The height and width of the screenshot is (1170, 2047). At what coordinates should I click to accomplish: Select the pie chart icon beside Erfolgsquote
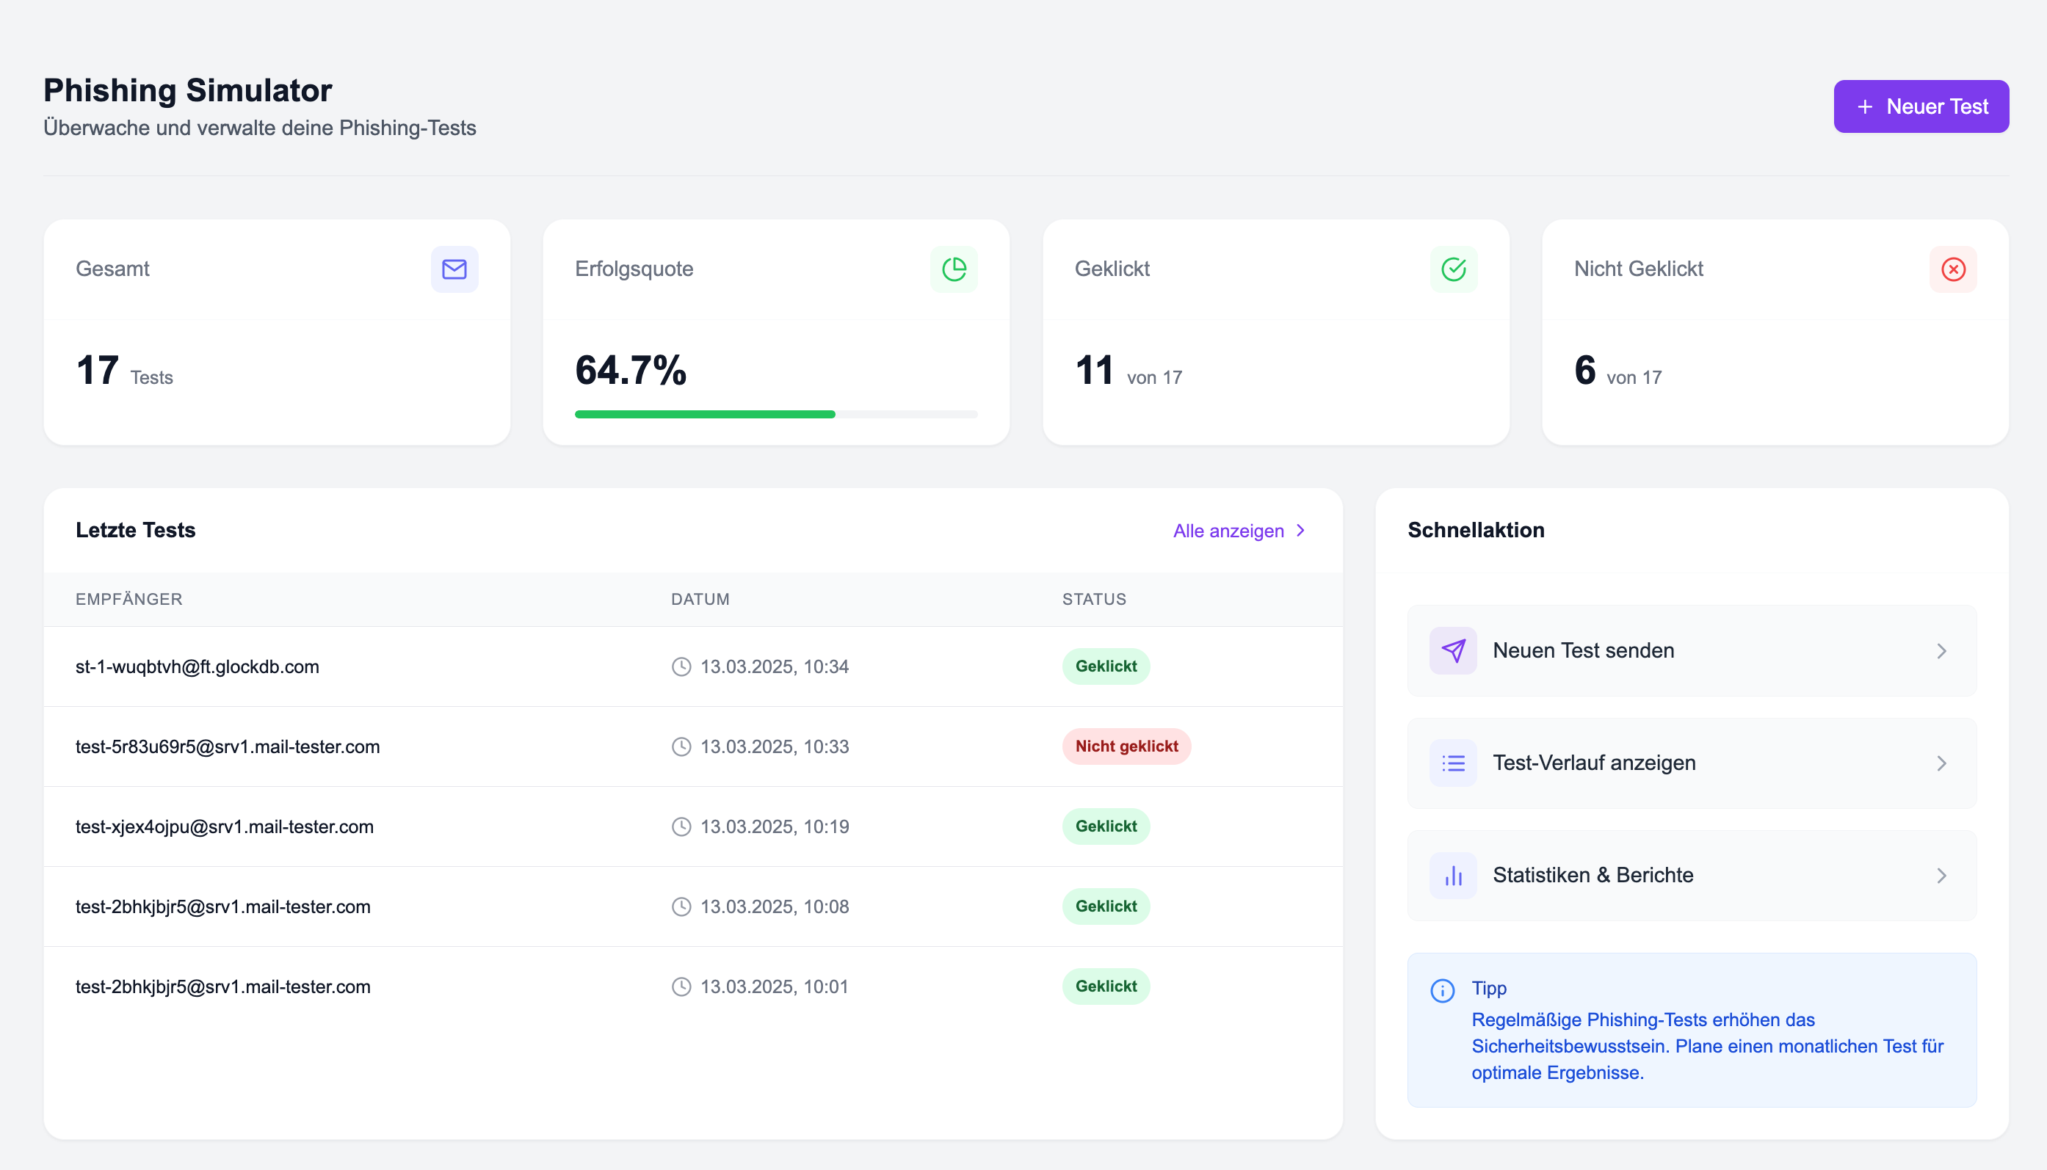coord(954,270)
